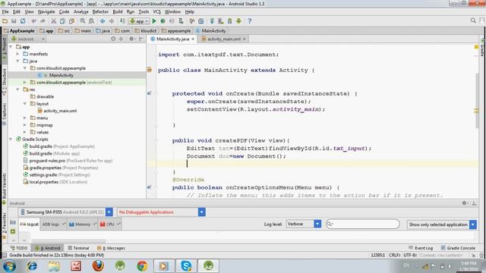486x273 pixels.
Task: Click the UTF-8 encoding status item
Action: (x=410, y=255)
